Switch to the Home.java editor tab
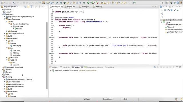Screen dimensions: 183x102 point(56,7)
